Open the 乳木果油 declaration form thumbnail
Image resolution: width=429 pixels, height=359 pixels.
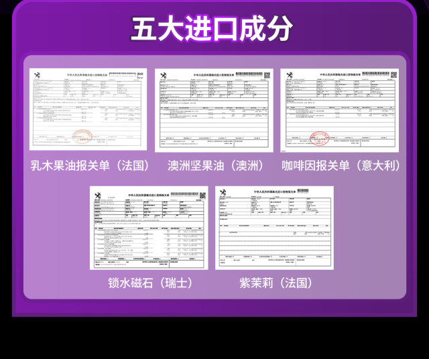pos(88,109)
